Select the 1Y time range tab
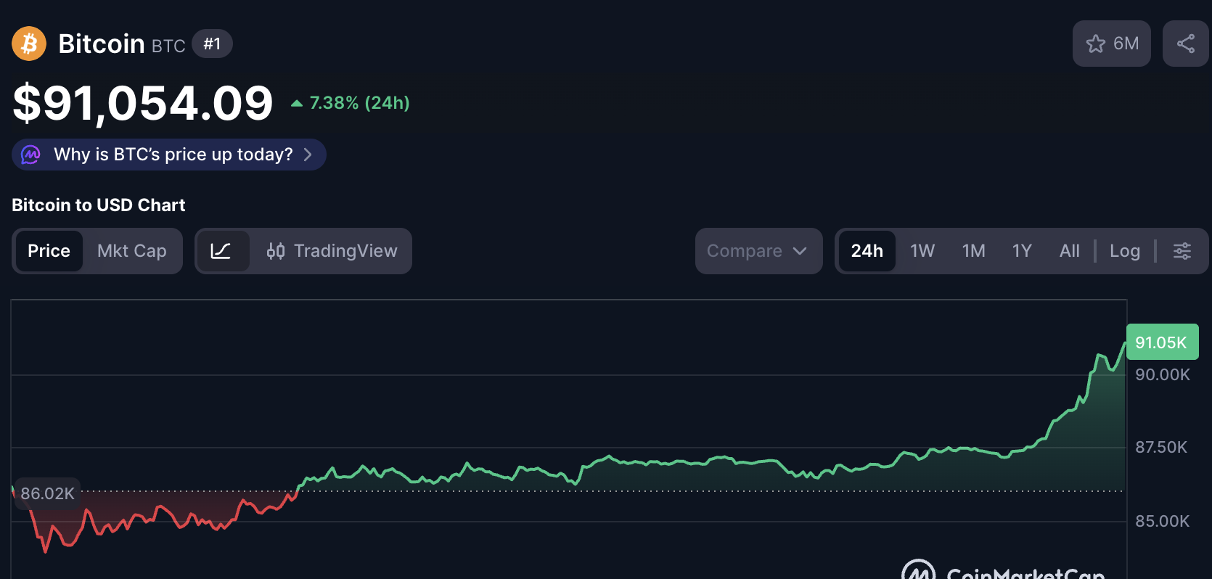The width and height of the screenshot is (1212, 579). pyautogui.click(x=1022, y=251)
